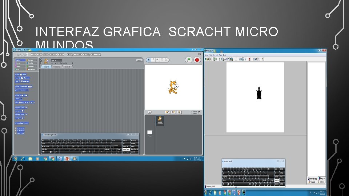349x196 pixels.
Task: Click the sprite lock icon in Scratch
Action: pyautogui.click(x=72, y=63)
